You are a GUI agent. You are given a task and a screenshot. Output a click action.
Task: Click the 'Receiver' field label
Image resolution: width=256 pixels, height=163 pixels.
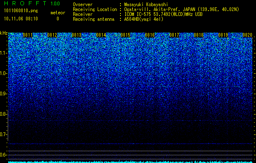83,14
